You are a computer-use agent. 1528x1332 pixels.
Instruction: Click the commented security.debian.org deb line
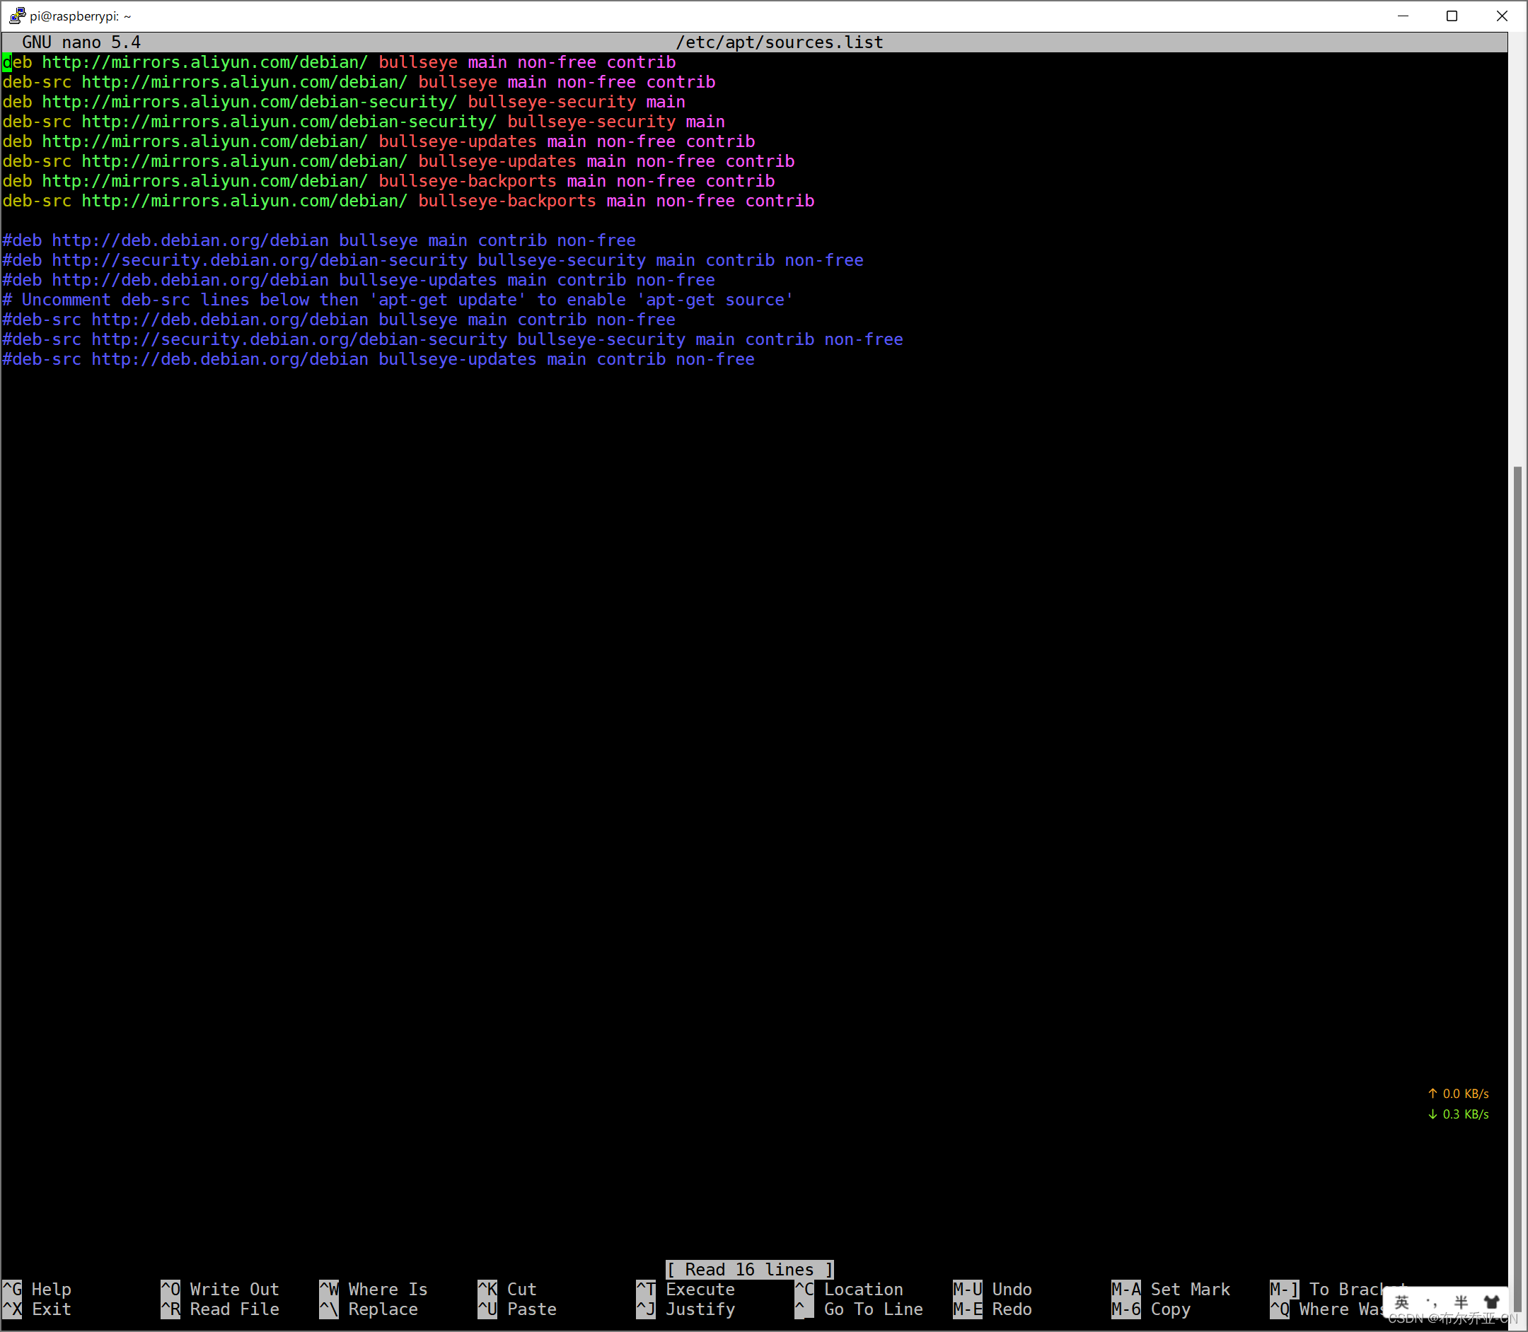coord(432,260)
